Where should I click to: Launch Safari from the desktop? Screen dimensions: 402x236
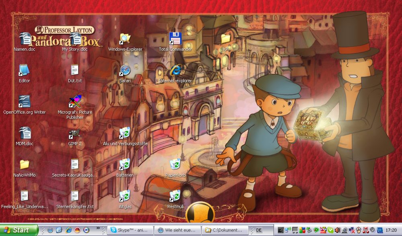tap(125, 71)
